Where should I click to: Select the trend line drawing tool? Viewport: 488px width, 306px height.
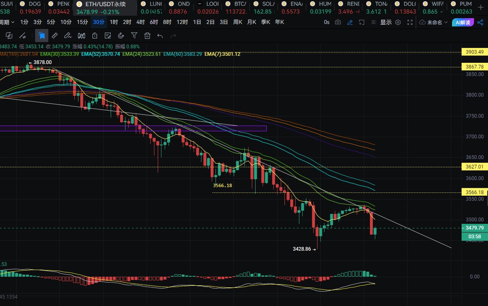pyautogui.click(x=22, y=36)
